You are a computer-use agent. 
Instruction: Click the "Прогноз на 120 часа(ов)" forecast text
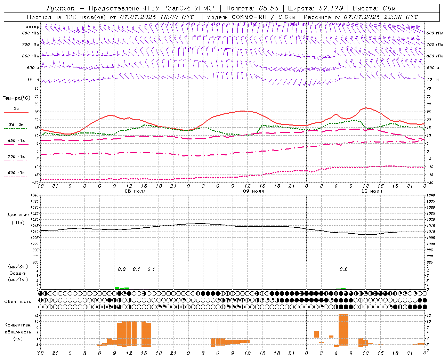(67, 17)
